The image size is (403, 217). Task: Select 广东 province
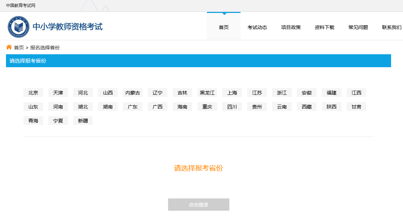click(x=133, y=107)
